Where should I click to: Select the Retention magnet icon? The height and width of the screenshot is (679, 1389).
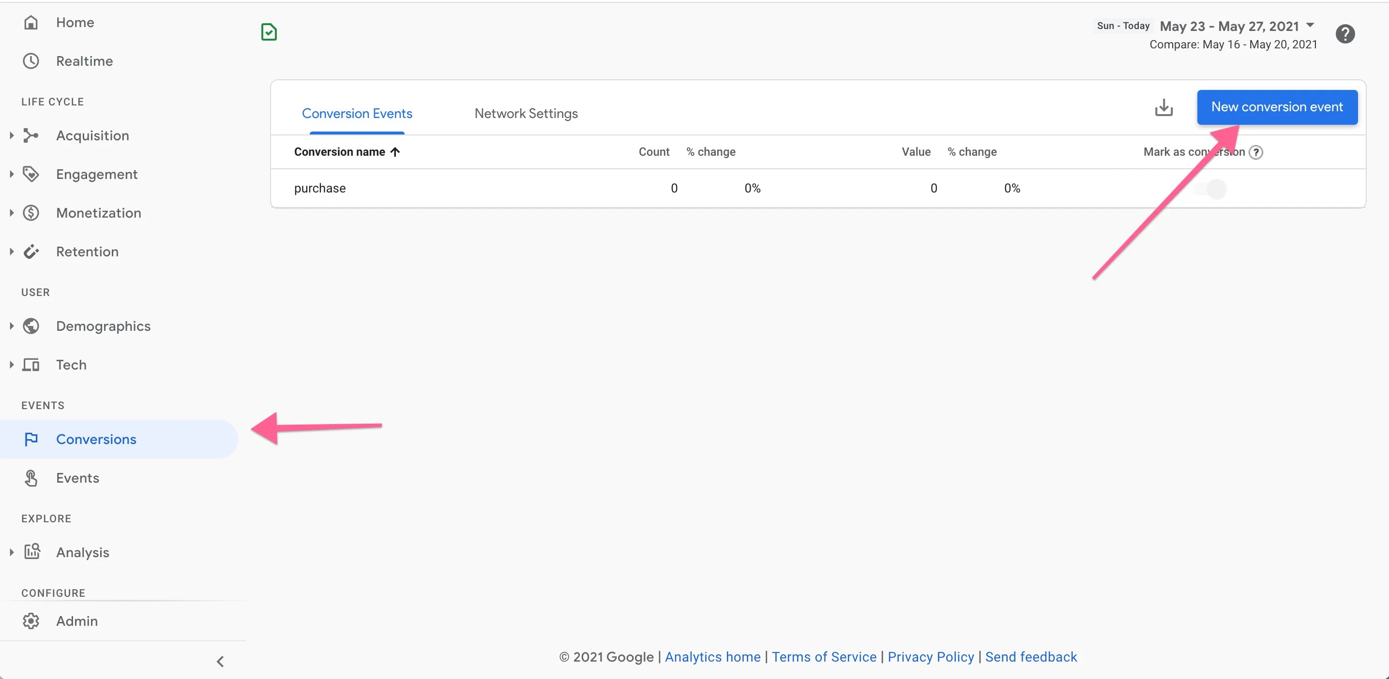click(x=31, y=251)
